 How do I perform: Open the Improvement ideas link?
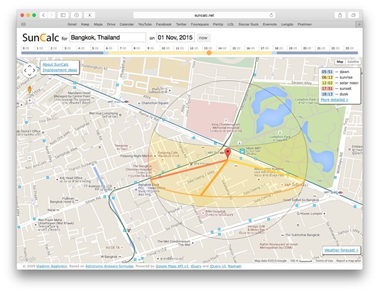[60, 70]
